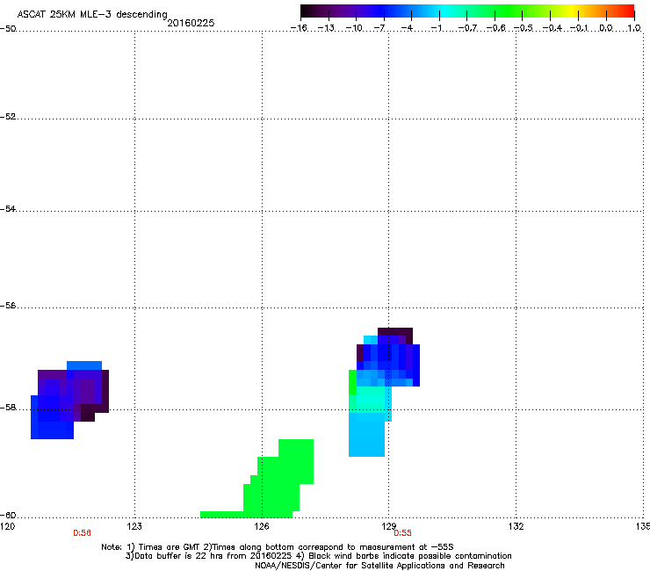Click the dark blue data cluster at longitude 129
This screenshot has height=571, width=650.
(390, 358)
